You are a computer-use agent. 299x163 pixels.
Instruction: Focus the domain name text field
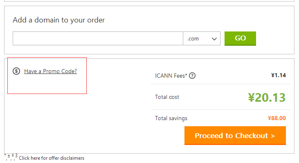98,38
